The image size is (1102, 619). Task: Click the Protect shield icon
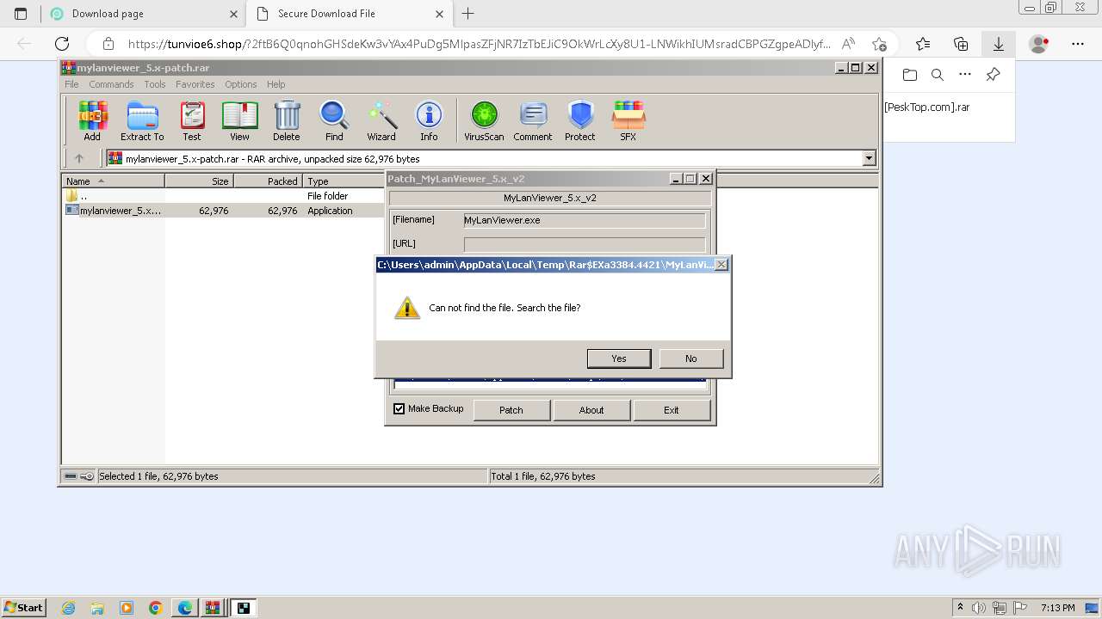580,120
